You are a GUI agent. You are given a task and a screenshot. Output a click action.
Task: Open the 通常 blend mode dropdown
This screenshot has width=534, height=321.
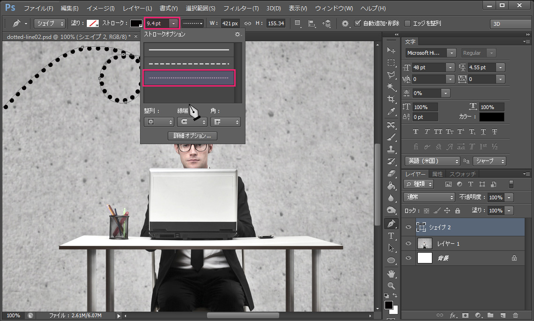point(429,197)
